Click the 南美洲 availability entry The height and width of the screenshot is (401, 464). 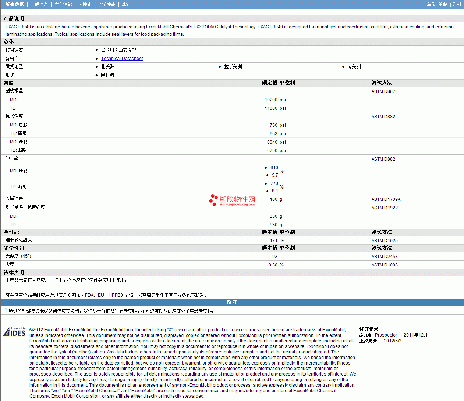click(354, 67)
